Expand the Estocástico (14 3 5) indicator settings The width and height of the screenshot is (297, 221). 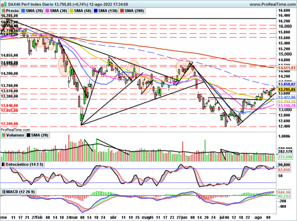22,163
